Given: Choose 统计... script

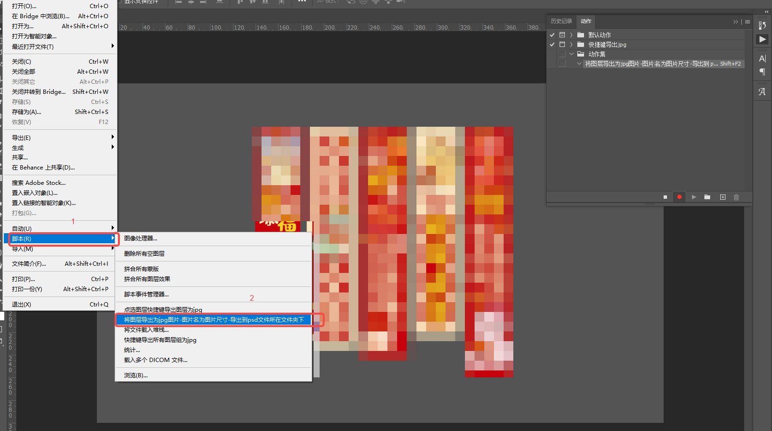Looking at the screenshot, I should [x=213, y=350].
